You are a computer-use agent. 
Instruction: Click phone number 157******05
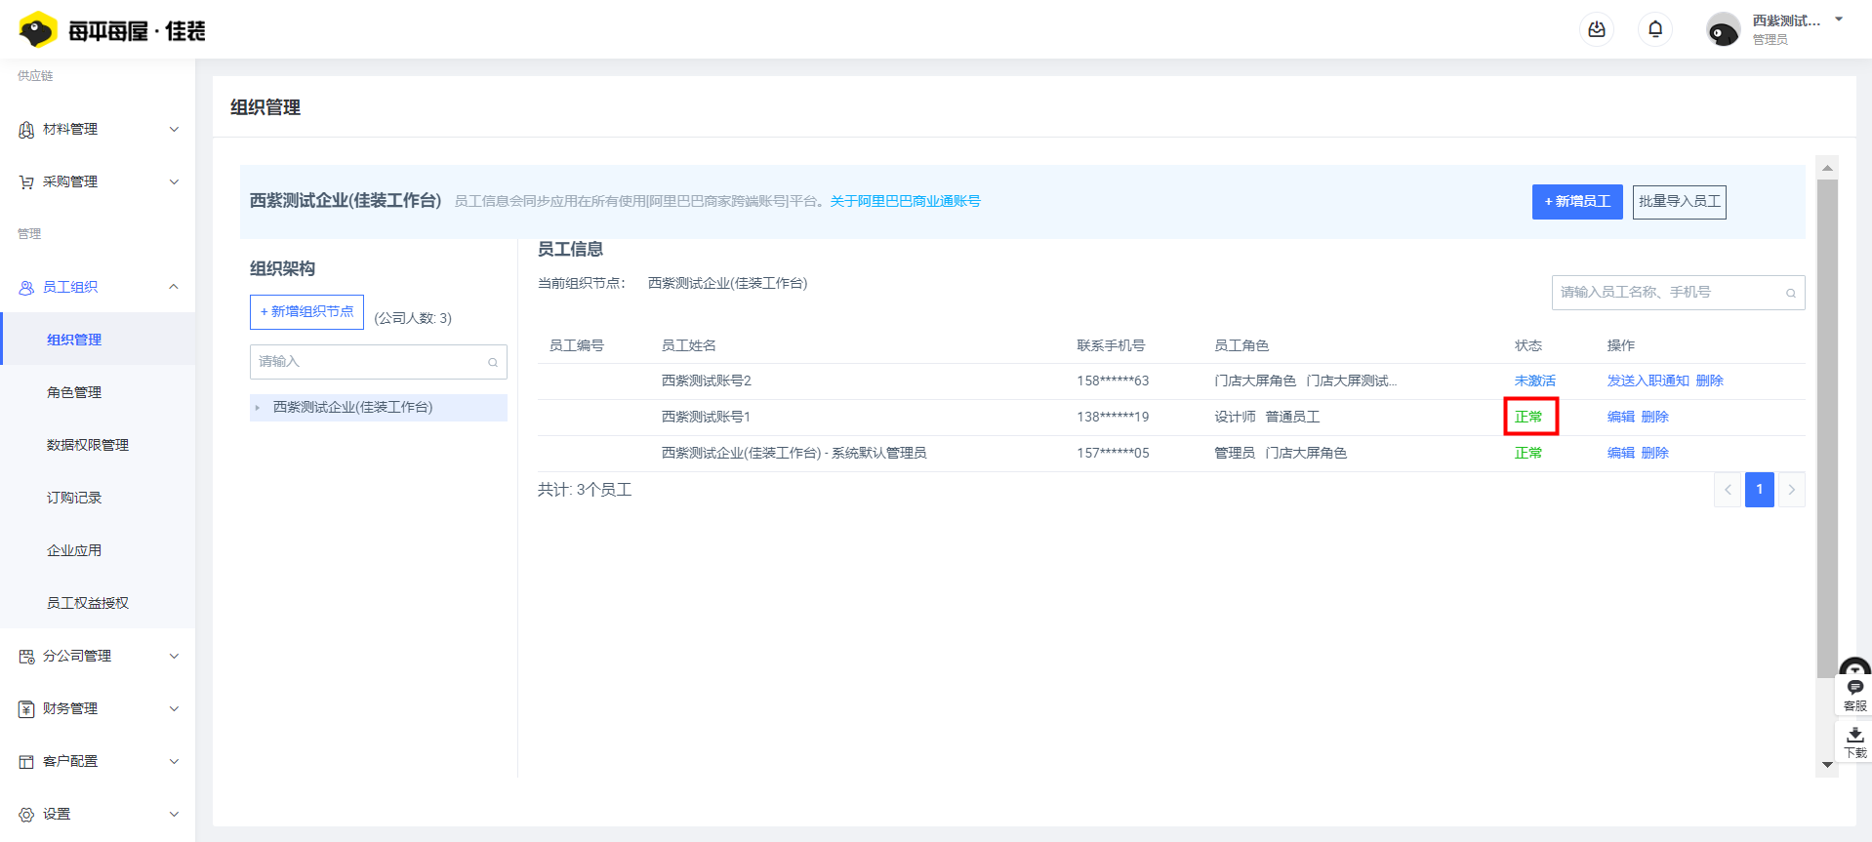point(1113,453)
